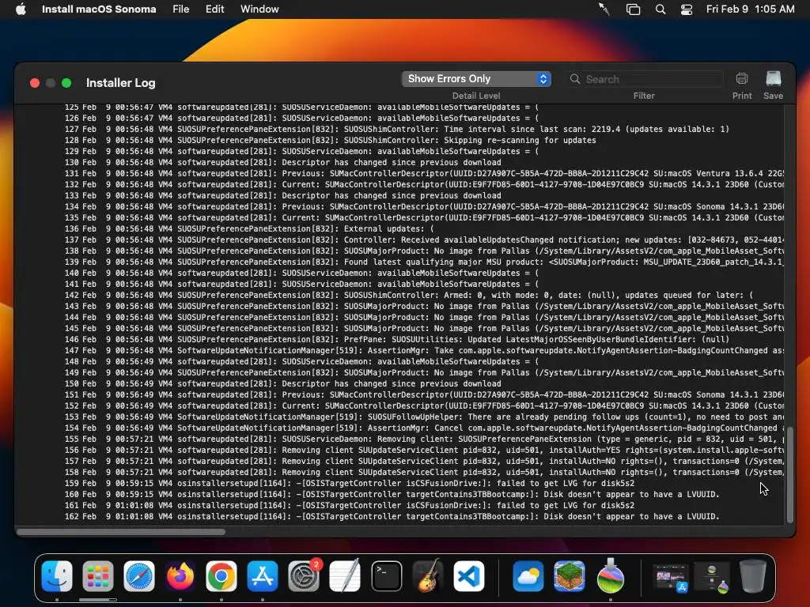Open the Install macOS Sonoma menu
The image size is (810, 607).
point(99,9)
